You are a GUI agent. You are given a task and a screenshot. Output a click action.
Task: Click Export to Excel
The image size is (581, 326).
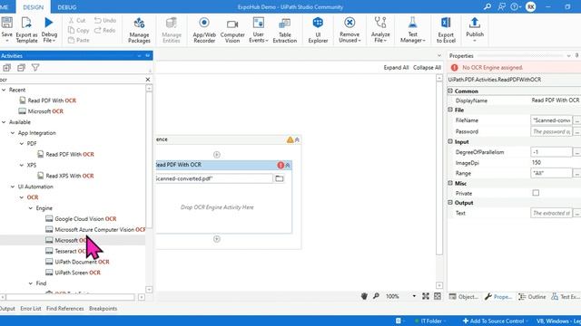[446, 30]
